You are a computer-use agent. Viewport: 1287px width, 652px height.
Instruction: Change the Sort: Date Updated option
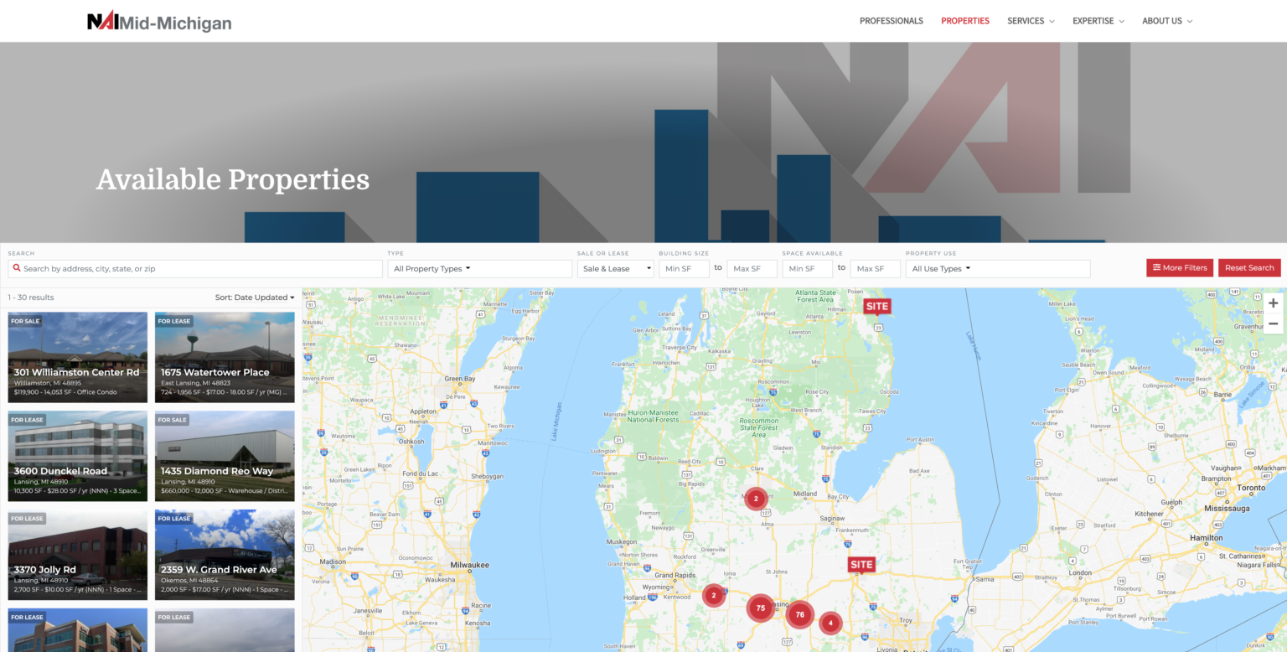pyautogui.click(x=255, y=298)
